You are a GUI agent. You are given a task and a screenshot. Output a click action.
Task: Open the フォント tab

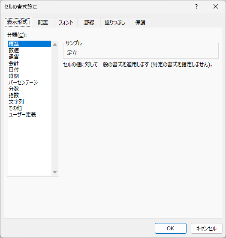[66, 22]
